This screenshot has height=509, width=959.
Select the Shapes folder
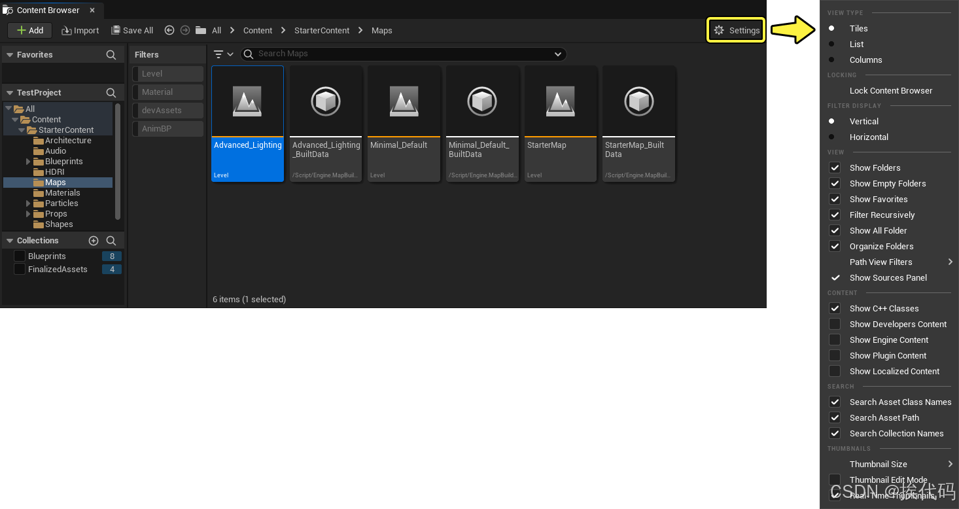pyautogui.click(x=53, y=224)
